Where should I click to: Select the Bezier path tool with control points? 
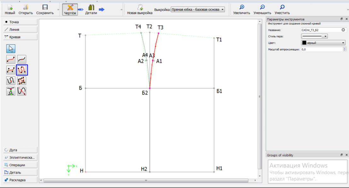(21, 81)
